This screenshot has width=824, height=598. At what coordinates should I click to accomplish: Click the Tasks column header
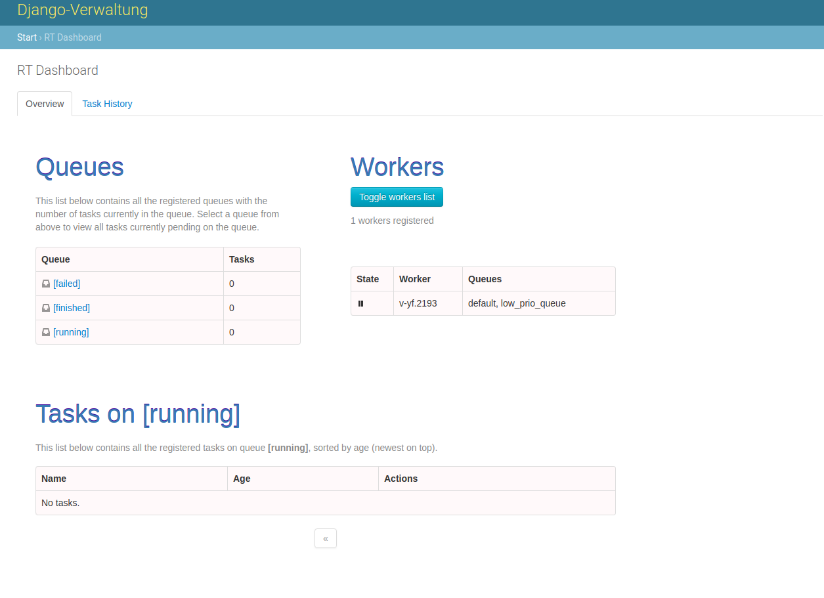point(261,259)
